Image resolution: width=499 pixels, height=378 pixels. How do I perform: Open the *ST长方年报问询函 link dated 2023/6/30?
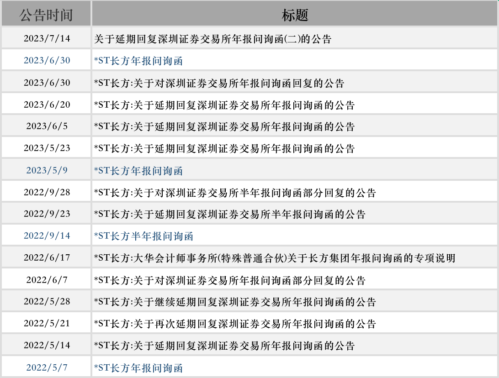(x=138, y=61)
